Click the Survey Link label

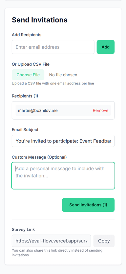[x=23, y=229]
